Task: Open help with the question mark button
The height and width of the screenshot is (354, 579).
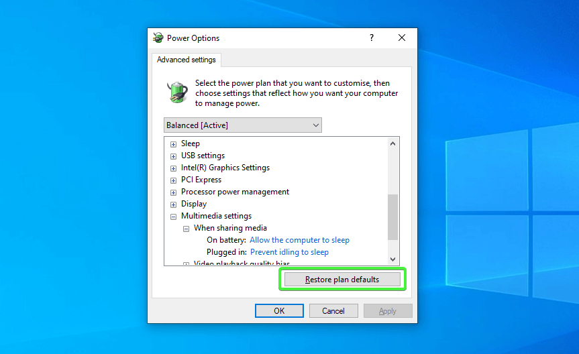Action: (x=372, y=38)
